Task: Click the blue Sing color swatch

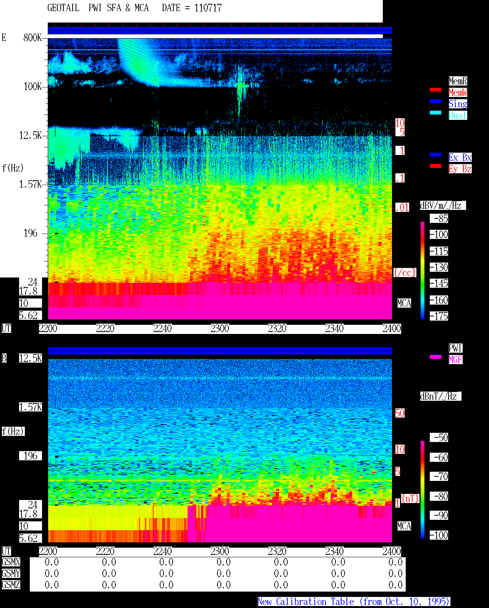Action: click(x=436, y=101)
